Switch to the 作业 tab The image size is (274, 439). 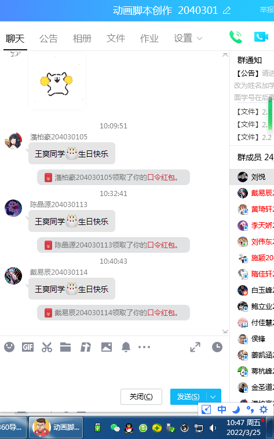pos(149,38)
